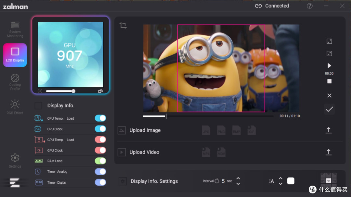Cancel the crop with the X icon
Viewport: 351px width, 197px height.
329,96
